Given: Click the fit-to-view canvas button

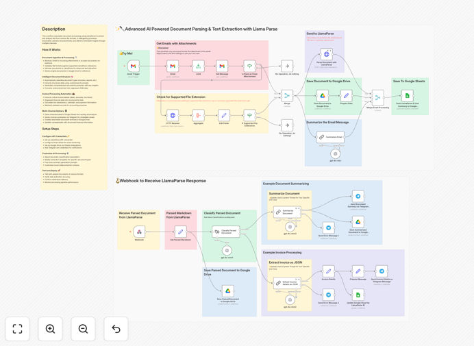Looking at the screenshot, I should (18, 329).
